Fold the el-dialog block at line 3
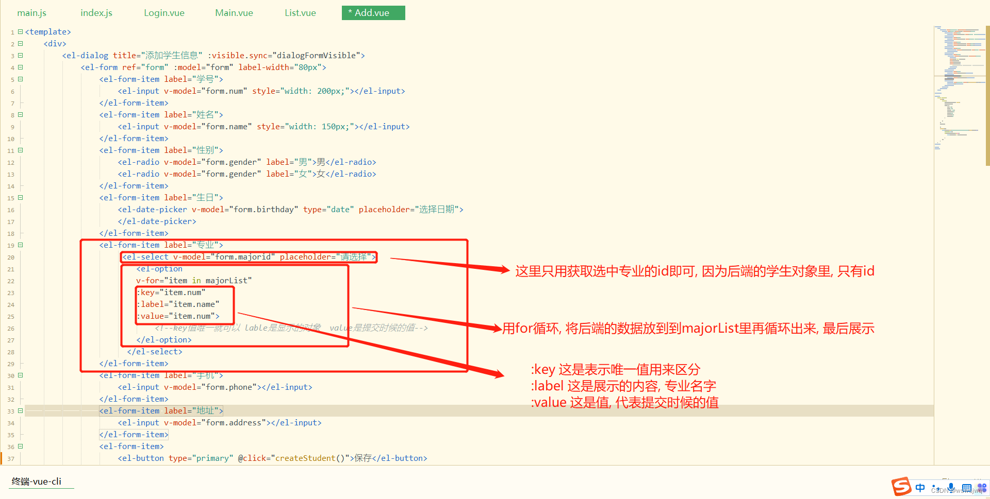Viewport: 990px width, 499px height. (21, 56)
